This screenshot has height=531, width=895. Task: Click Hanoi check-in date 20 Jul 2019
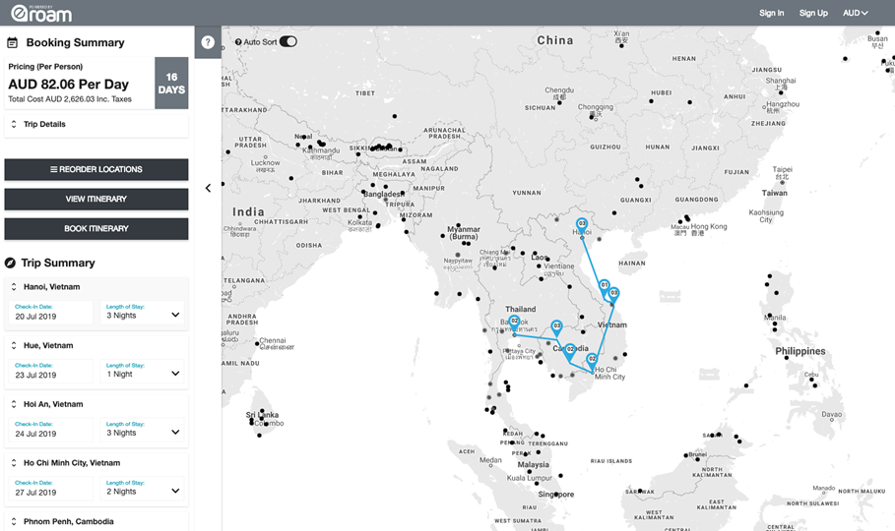[x=51, y=313]
